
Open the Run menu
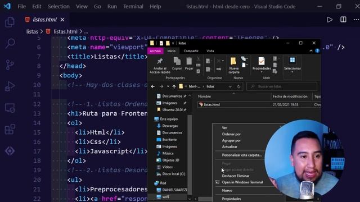(112, 6)
